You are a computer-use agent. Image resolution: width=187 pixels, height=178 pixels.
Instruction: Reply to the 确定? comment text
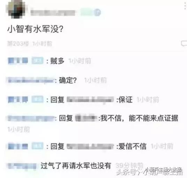tap(68, 80)
